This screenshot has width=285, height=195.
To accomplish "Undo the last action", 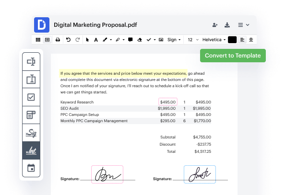I will pos(68,40).
